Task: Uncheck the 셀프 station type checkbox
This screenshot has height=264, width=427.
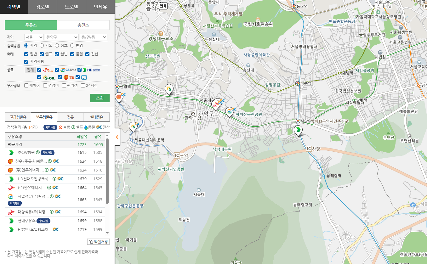Action: pyautogui.click(x=42, y=54)
